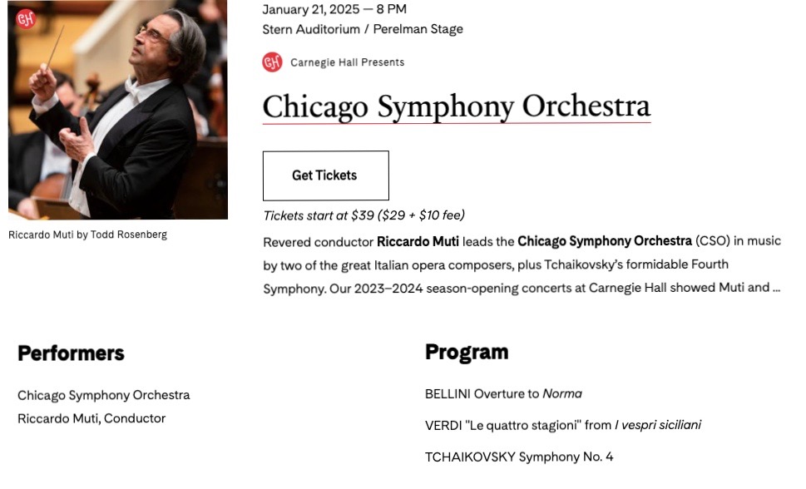Viewport: 806px width, 489px height.
Task: Click bold Riccardo Muti in the description
Action: click(418, 241)
